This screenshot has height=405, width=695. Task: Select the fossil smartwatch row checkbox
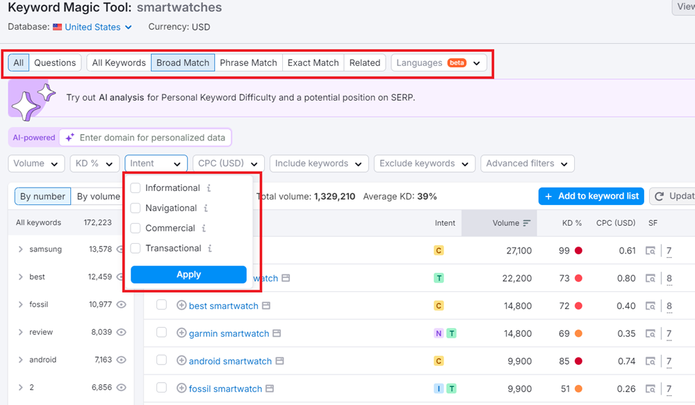coord(162,388)
